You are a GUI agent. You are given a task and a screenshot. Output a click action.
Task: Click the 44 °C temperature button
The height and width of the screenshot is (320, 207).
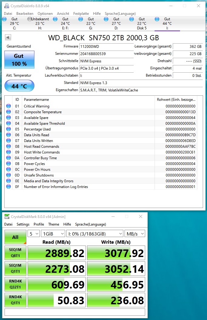click(19, 86)
